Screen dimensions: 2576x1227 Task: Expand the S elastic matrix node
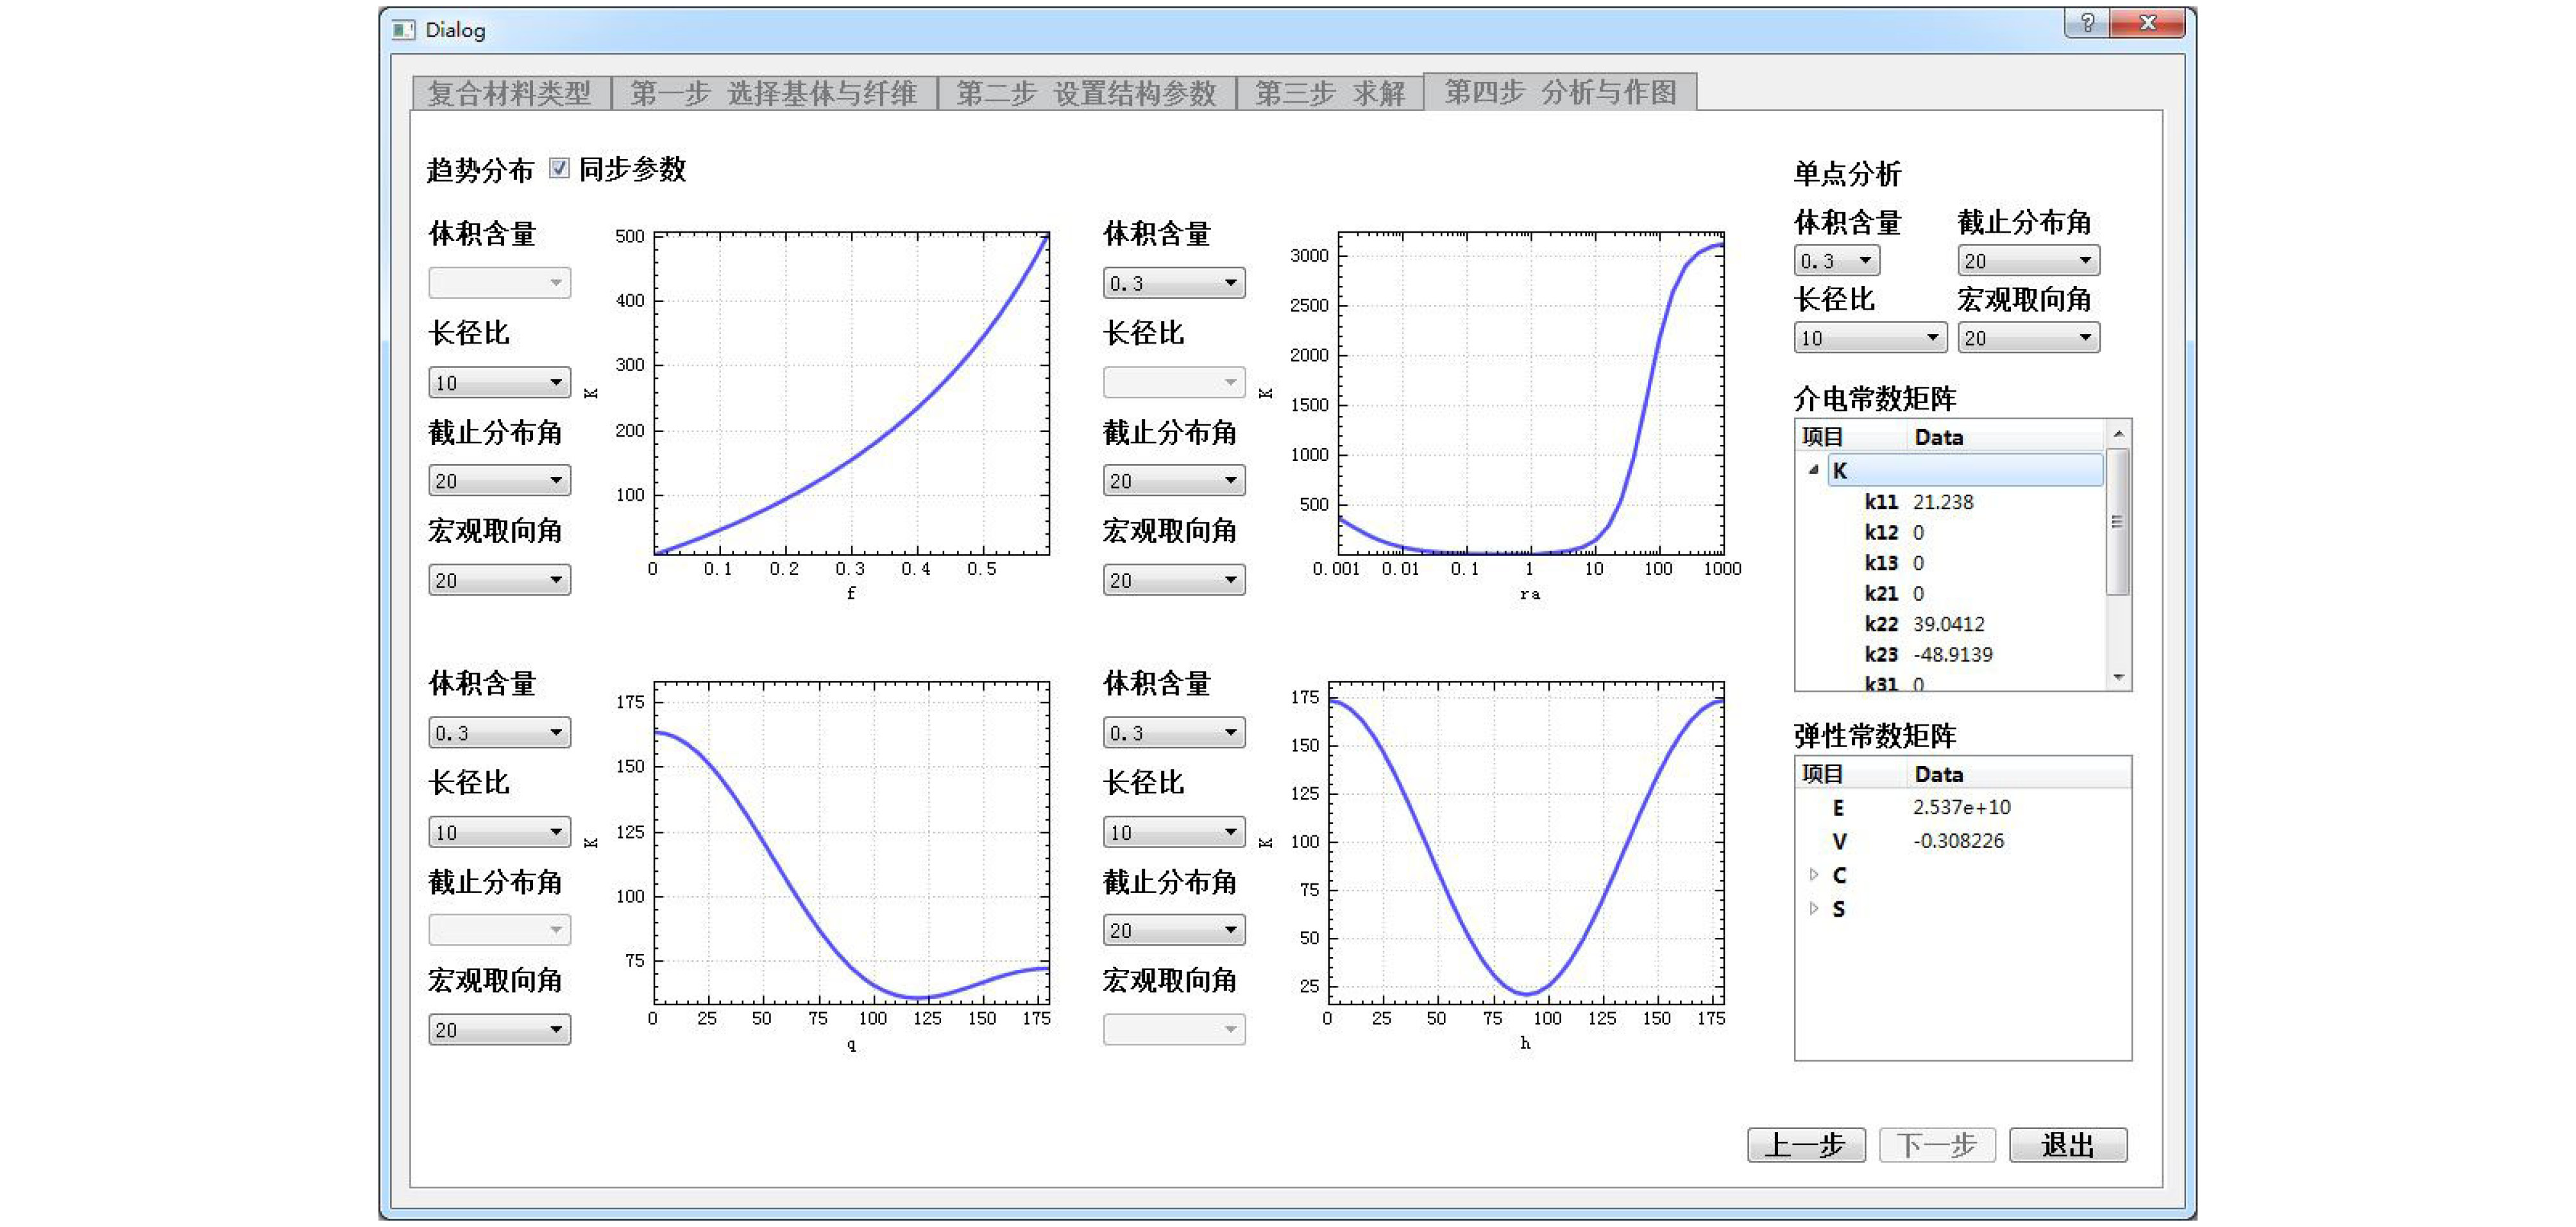point(1813,909)
